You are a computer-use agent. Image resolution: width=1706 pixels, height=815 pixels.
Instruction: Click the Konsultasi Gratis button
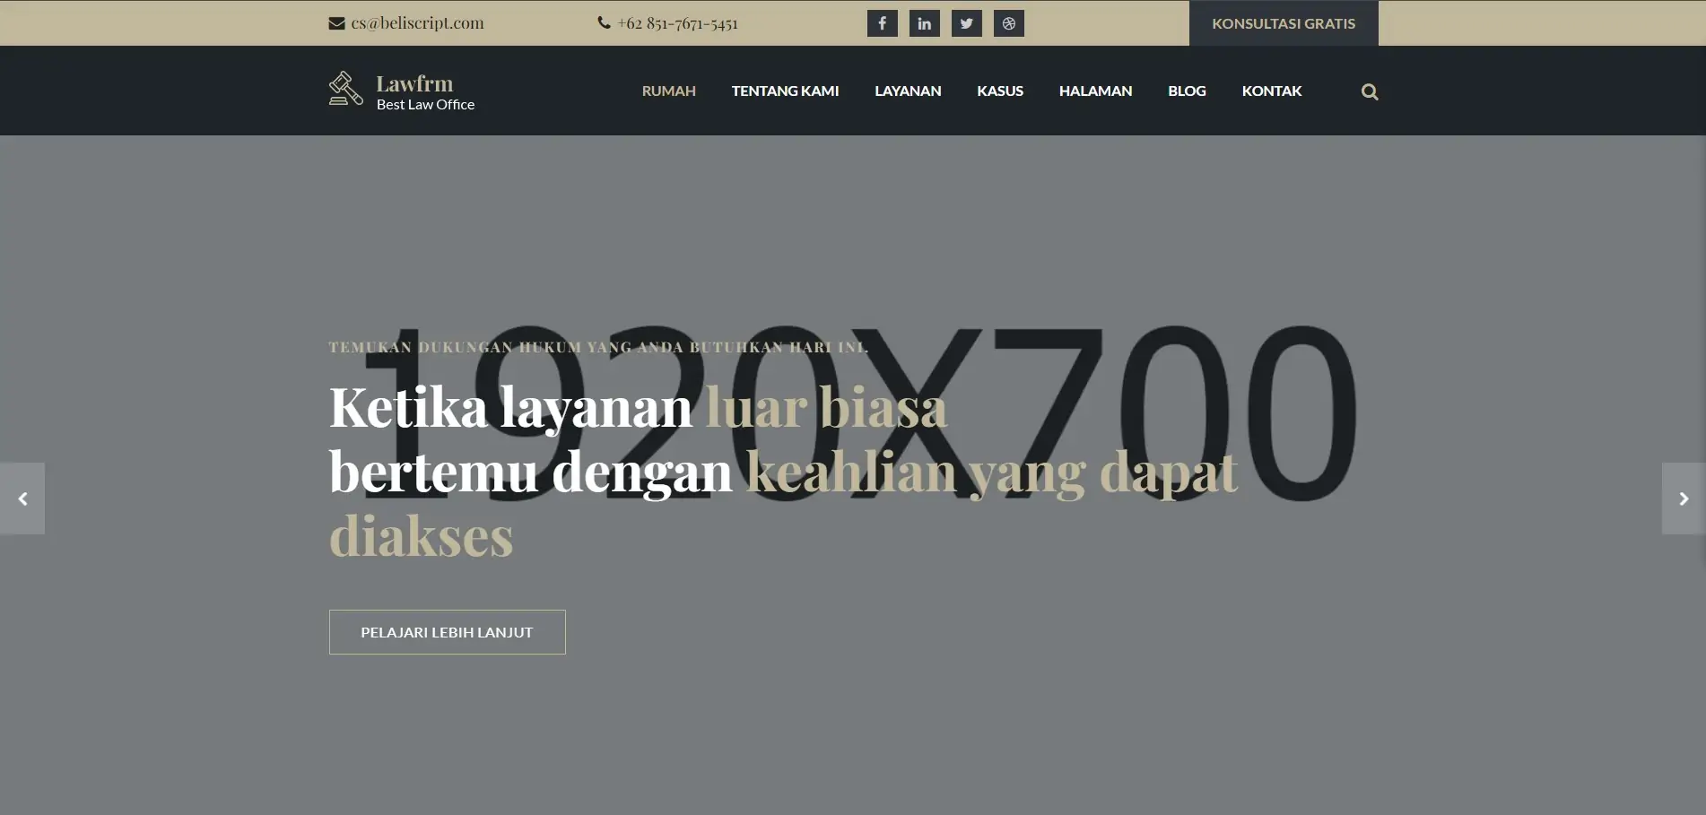pos(1283,23)
